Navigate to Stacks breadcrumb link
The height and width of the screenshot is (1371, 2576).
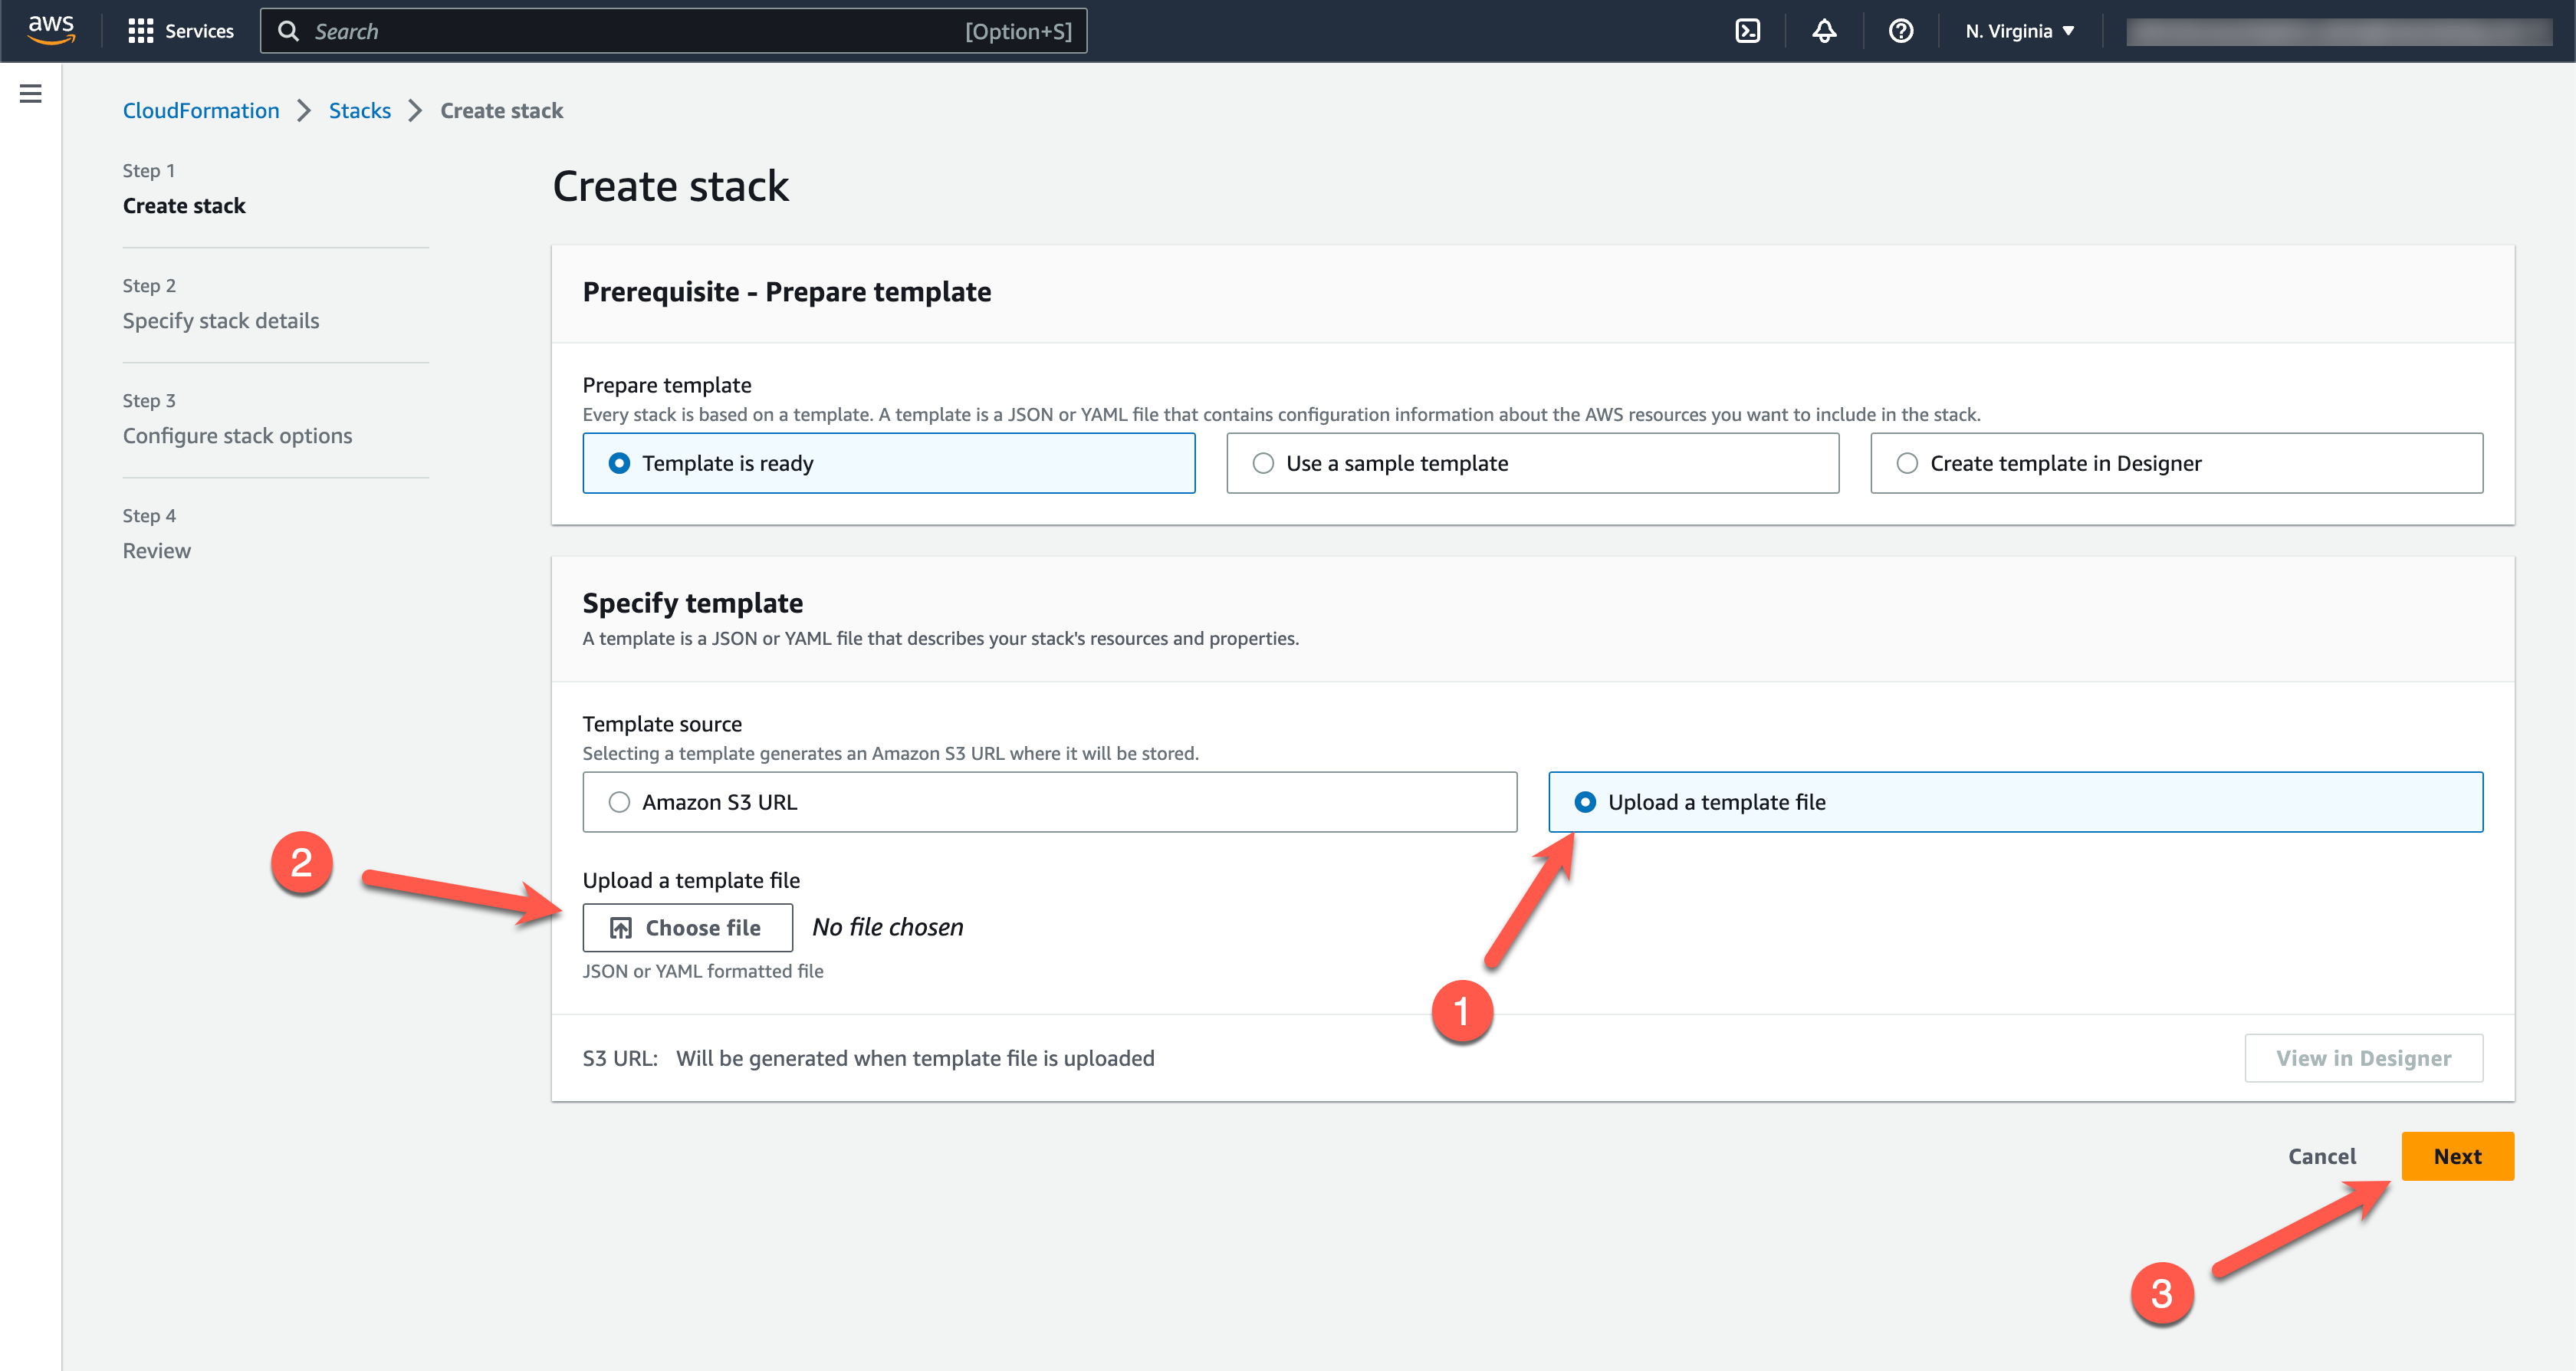point(359,111)
